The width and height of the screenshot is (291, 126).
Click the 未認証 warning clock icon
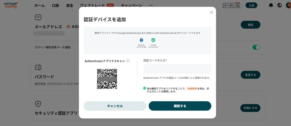[68, 27]
